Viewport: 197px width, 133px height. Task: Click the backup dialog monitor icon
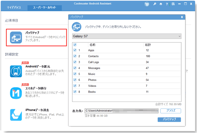[x=77, y=27]
